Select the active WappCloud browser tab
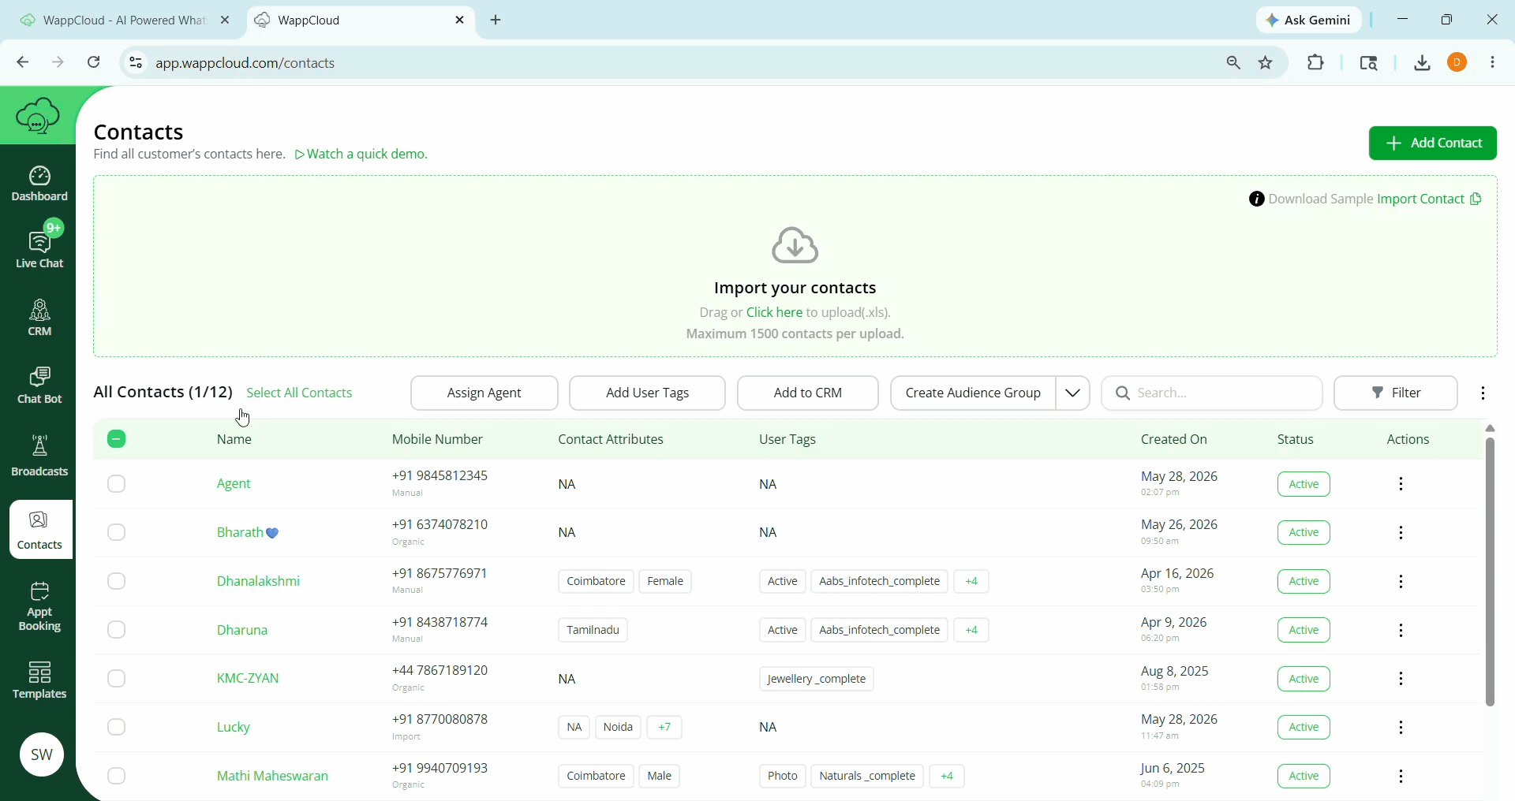The height and width of the screenshot is (801, 1515). pos(360,20)
